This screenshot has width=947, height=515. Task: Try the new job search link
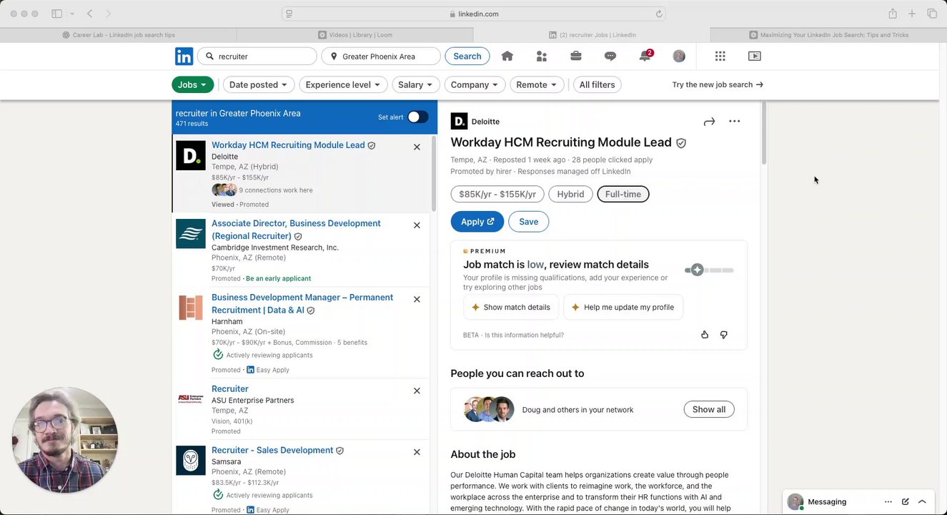pos(718,84)
